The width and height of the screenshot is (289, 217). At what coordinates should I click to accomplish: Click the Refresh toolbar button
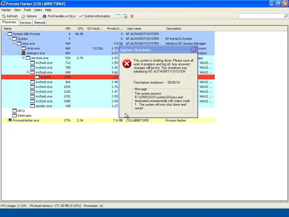tap(10, 16)
